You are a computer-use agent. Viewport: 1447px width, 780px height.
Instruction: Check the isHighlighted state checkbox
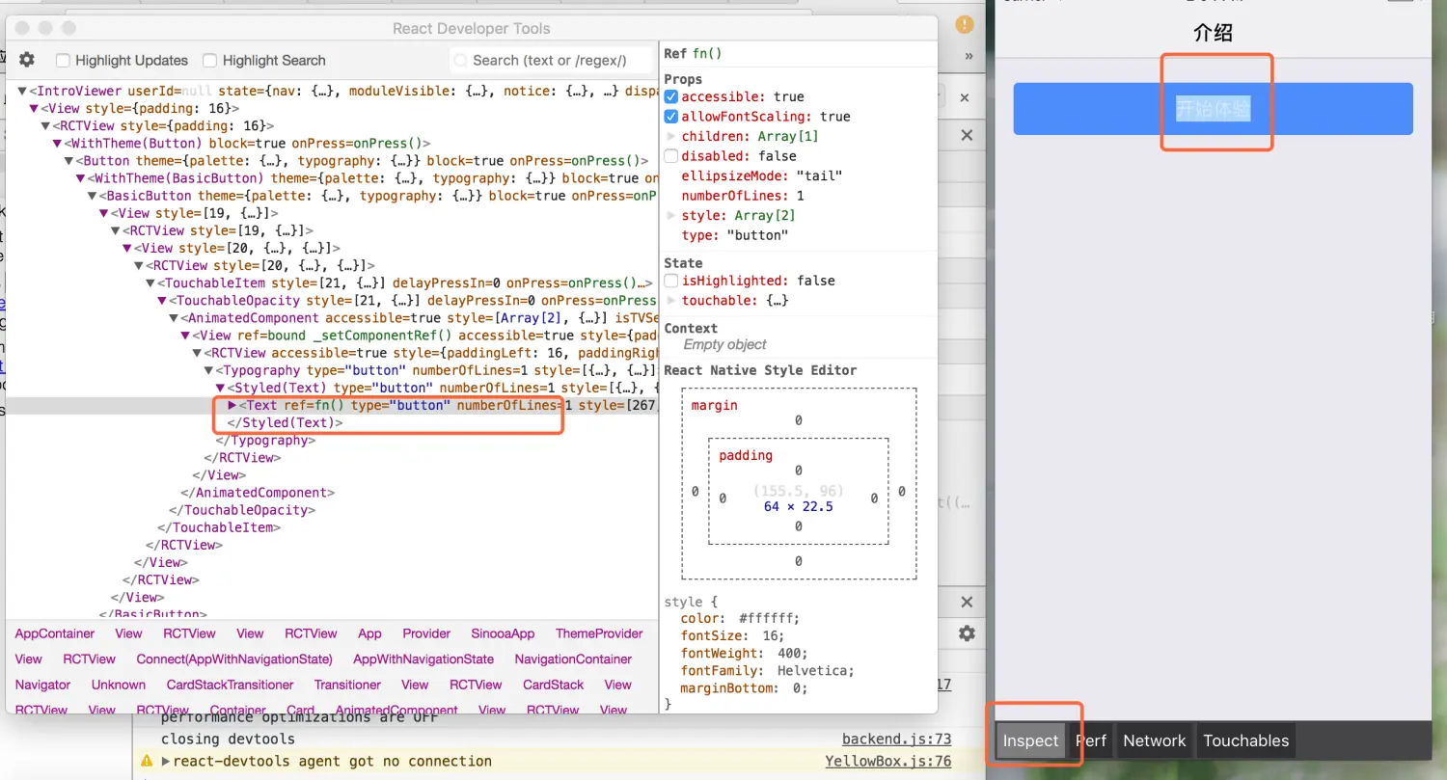click(x=671, y=281)
